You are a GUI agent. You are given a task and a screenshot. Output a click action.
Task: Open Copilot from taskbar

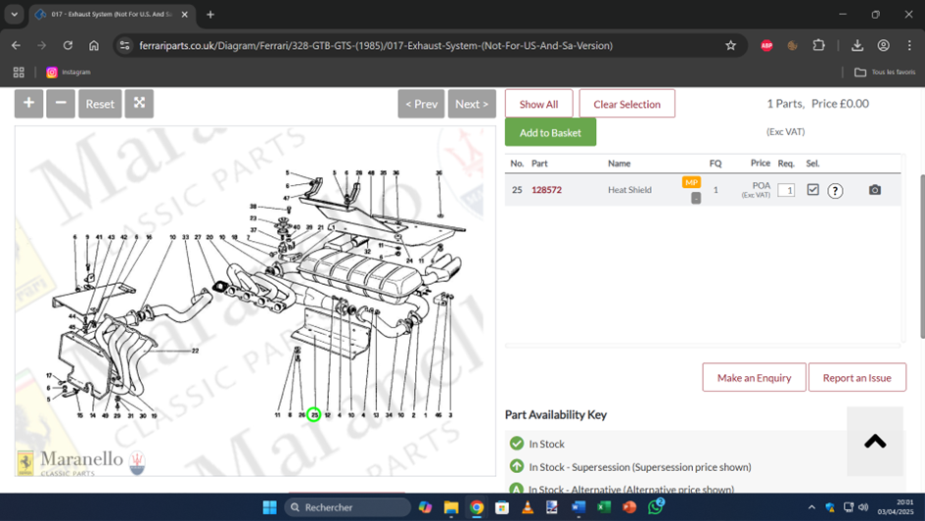(426, 507)
